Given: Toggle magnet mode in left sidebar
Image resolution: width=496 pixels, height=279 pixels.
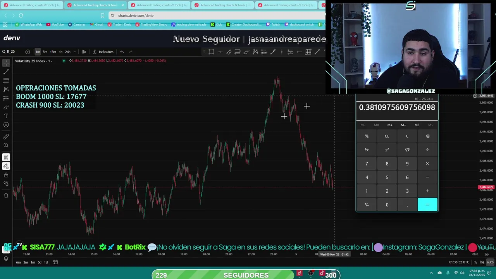Looking at the screenshot, I should pyautogui.click(x=6, y=157).
